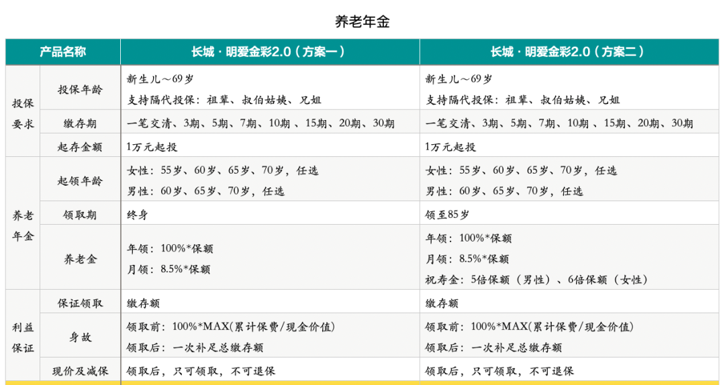Select the 利益保证 row group label
The width and height of the screenshot is (725, 385).
tap(23, 338)
